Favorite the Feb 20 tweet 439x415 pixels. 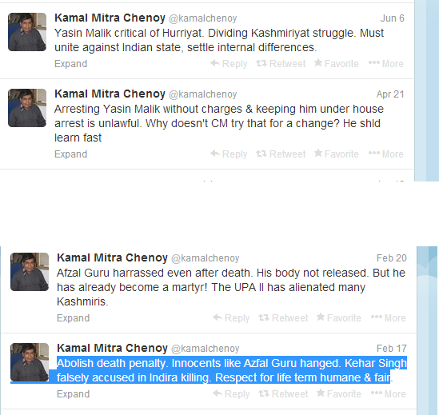339,317
